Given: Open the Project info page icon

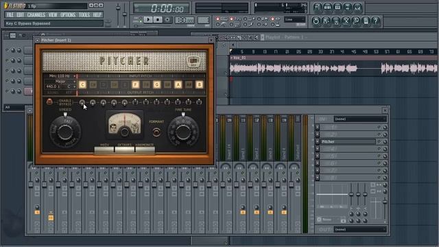Looking at the screenshot, I should 366,21.
